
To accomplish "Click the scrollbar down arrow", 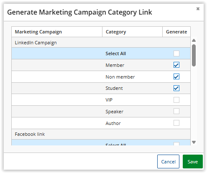I will (x=194, y=142).
